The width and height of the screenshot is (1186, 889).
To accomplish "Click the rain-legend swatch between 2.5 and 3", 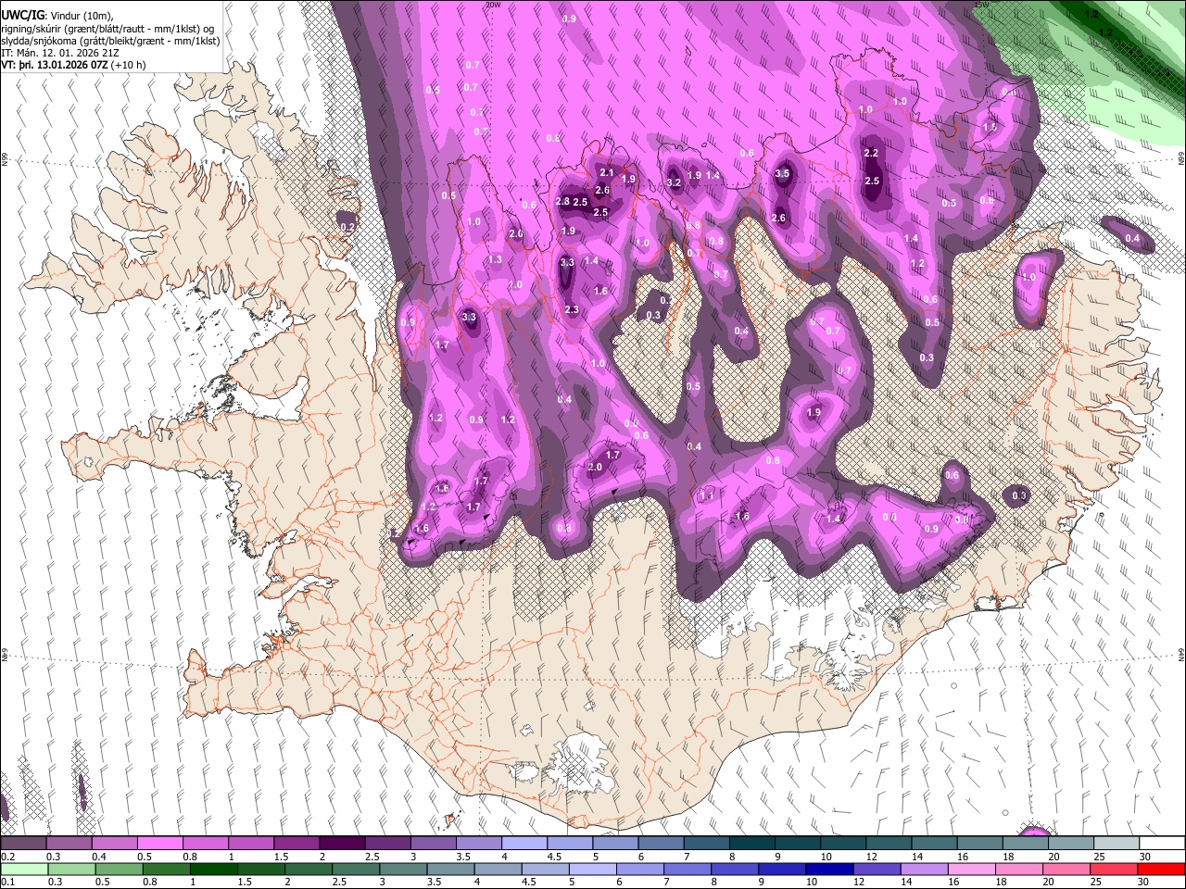I will (x=356, y=869).
